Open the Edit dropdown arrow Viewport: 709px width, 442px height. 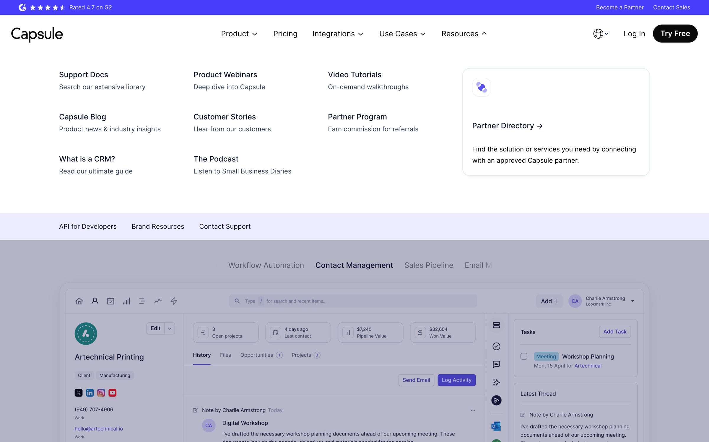[170, 328]
